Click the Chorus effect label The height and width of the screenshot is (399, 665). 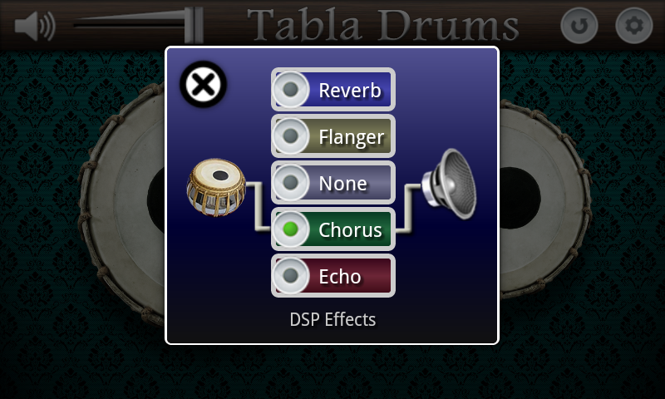pyautogui.click(x=350, y=230)
